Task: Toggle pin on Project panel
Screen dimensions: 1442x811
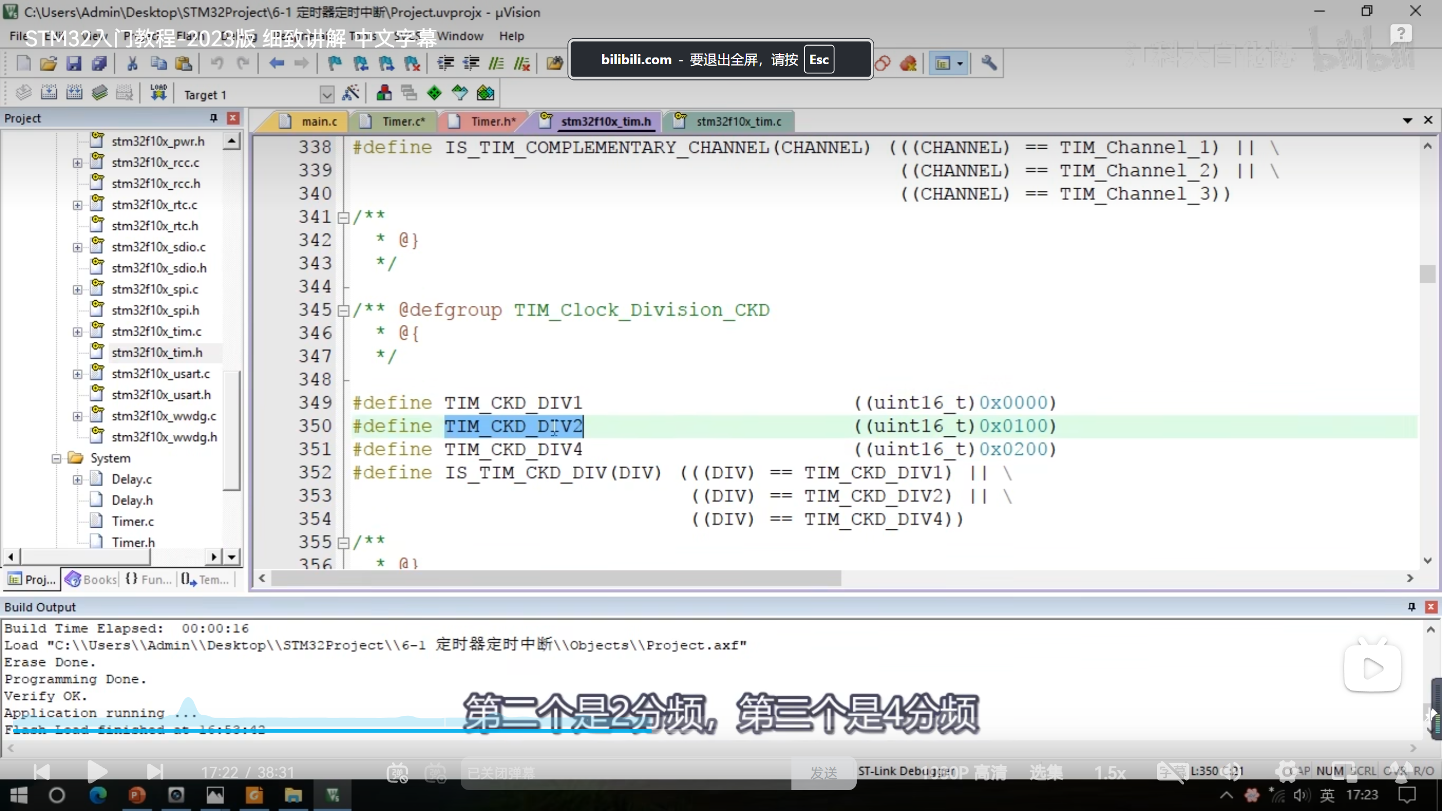Action: coord(213,118)
